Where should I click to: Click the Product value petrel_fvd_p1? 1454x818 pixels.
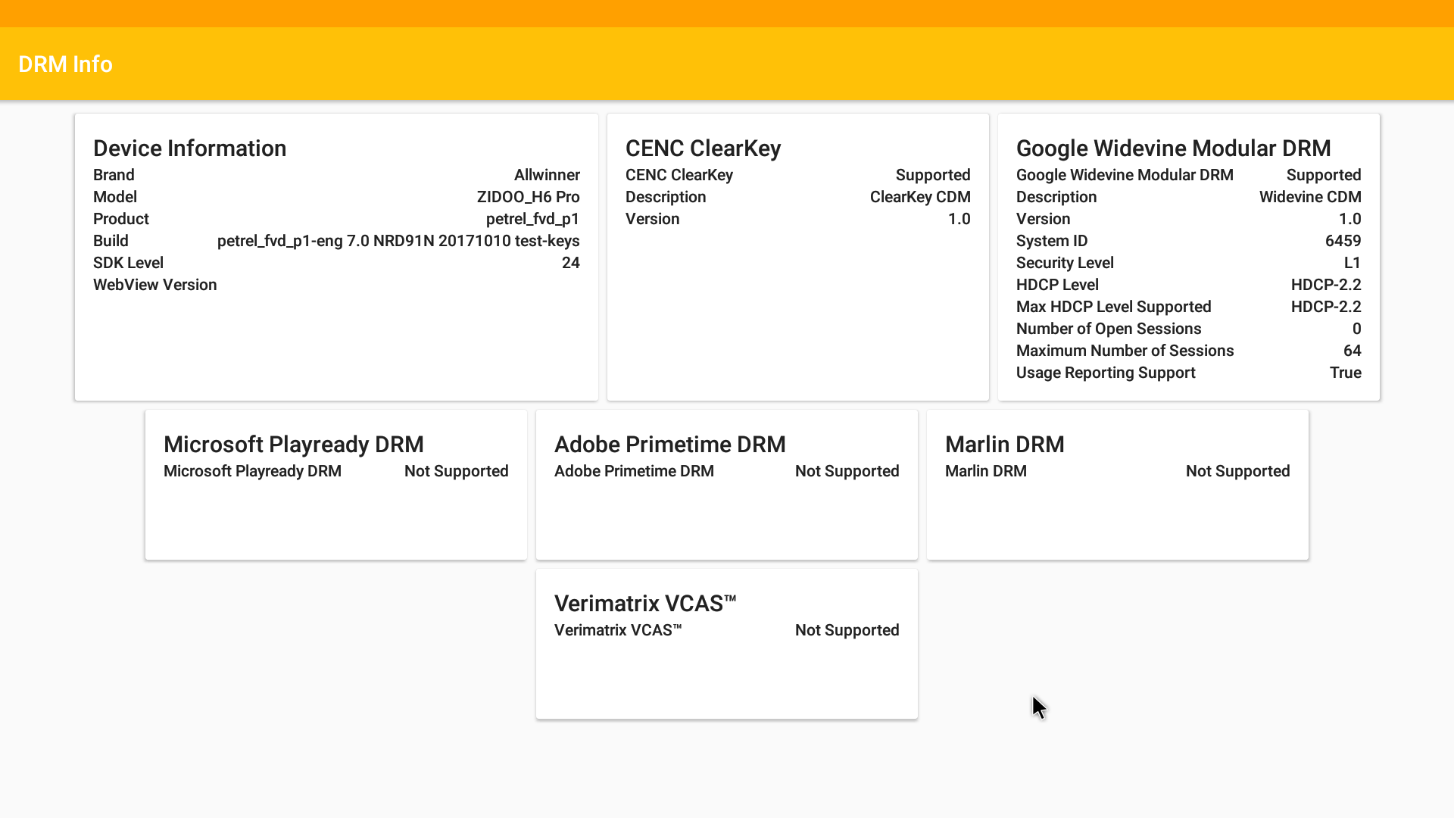pos(532,219)
